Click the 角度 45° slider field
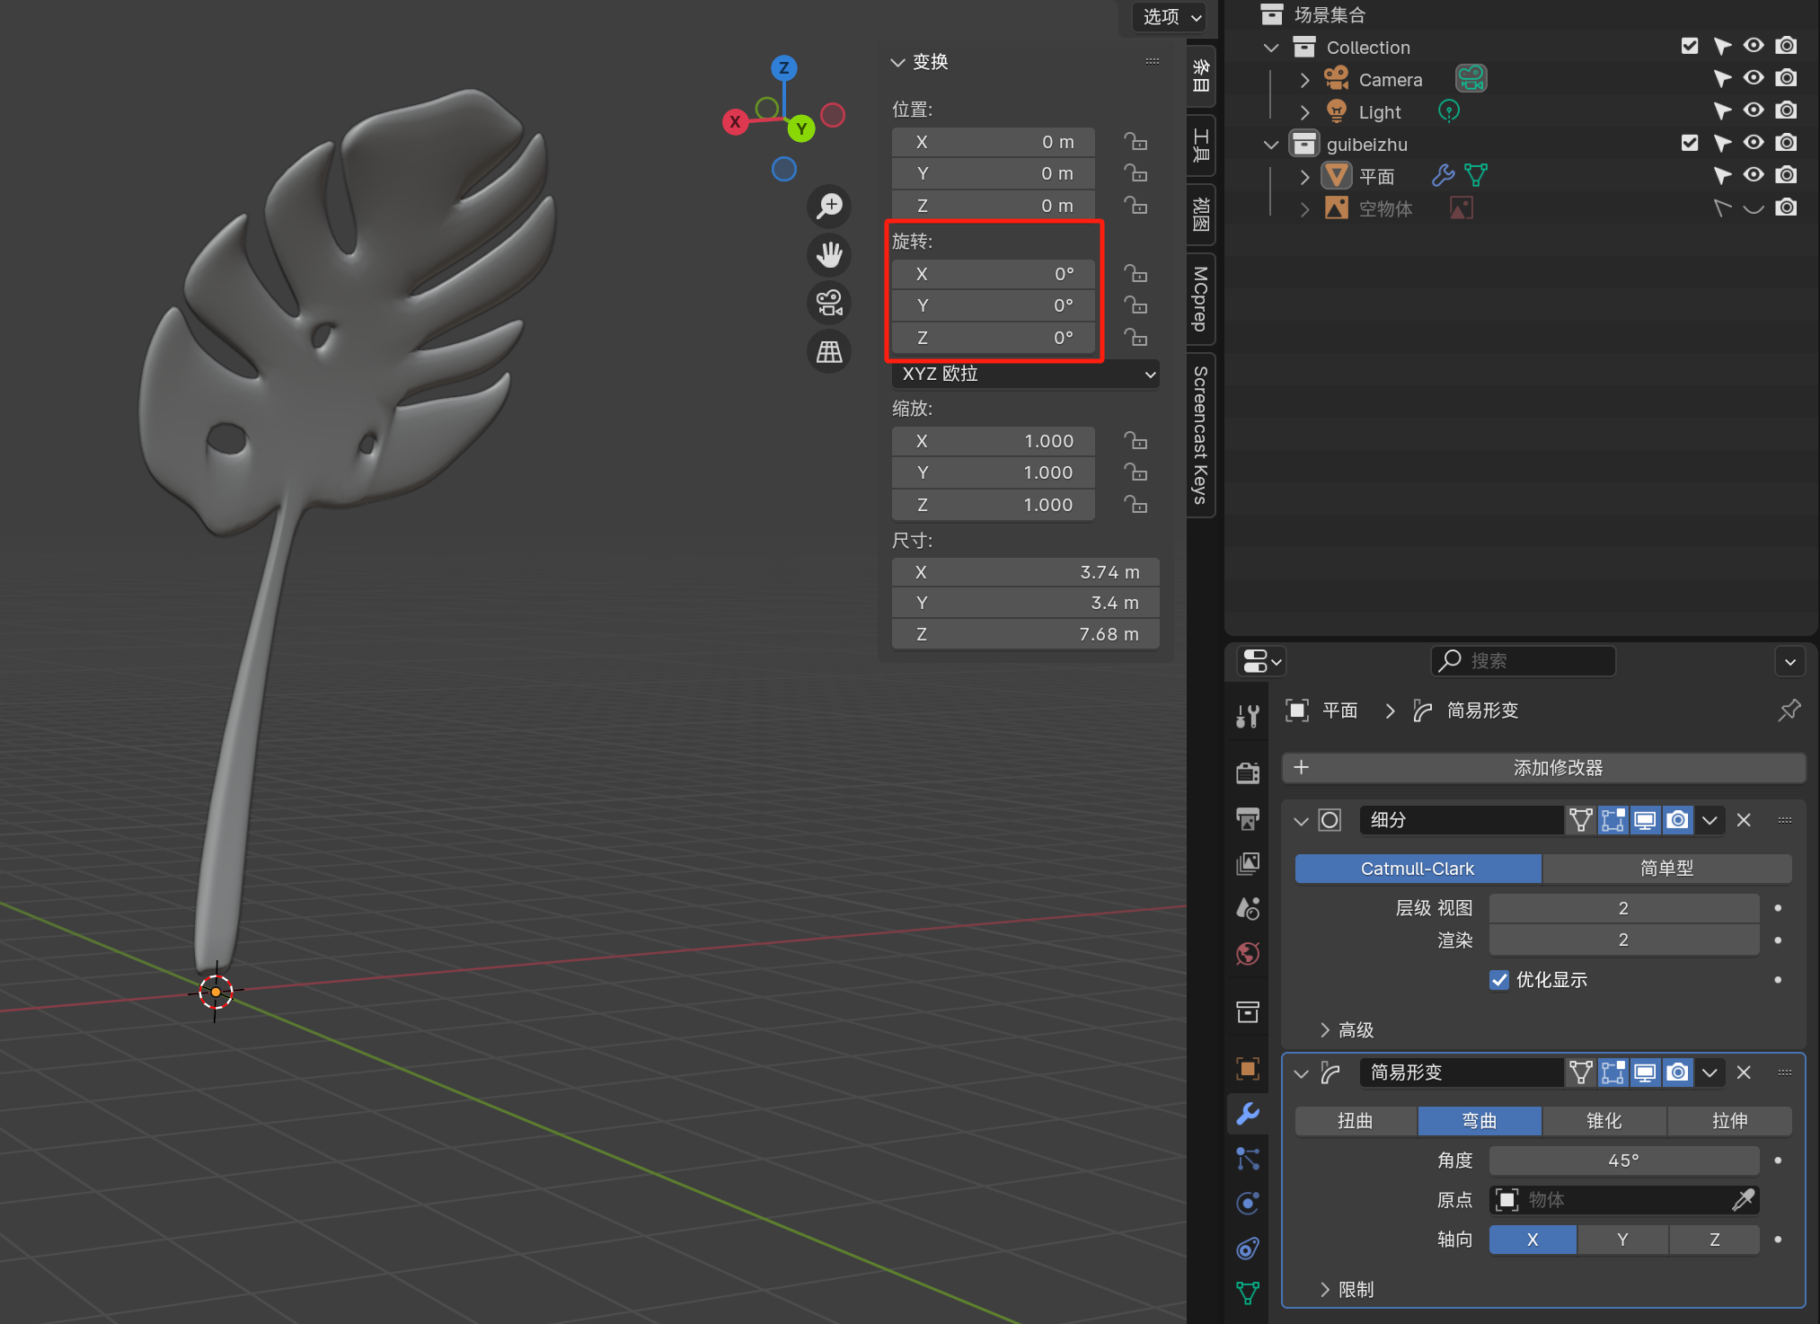Viewport: 1820px width, 1324px height. pos(1623,1161)
